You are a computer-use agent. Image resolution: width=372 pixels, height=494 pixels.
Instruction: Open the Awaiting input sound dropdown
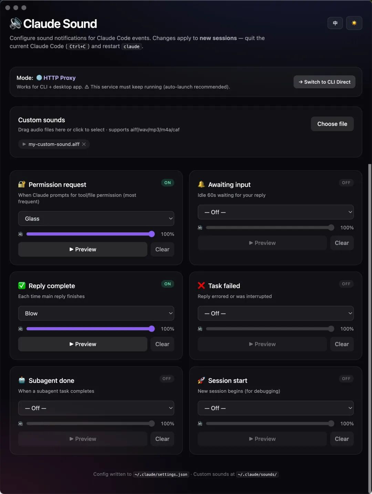[276, 212]
